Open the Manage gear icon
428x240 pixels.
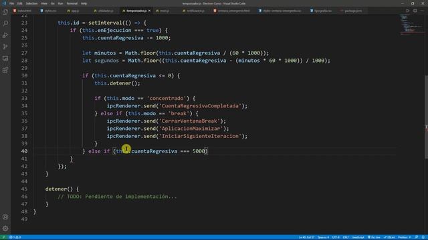5,229
